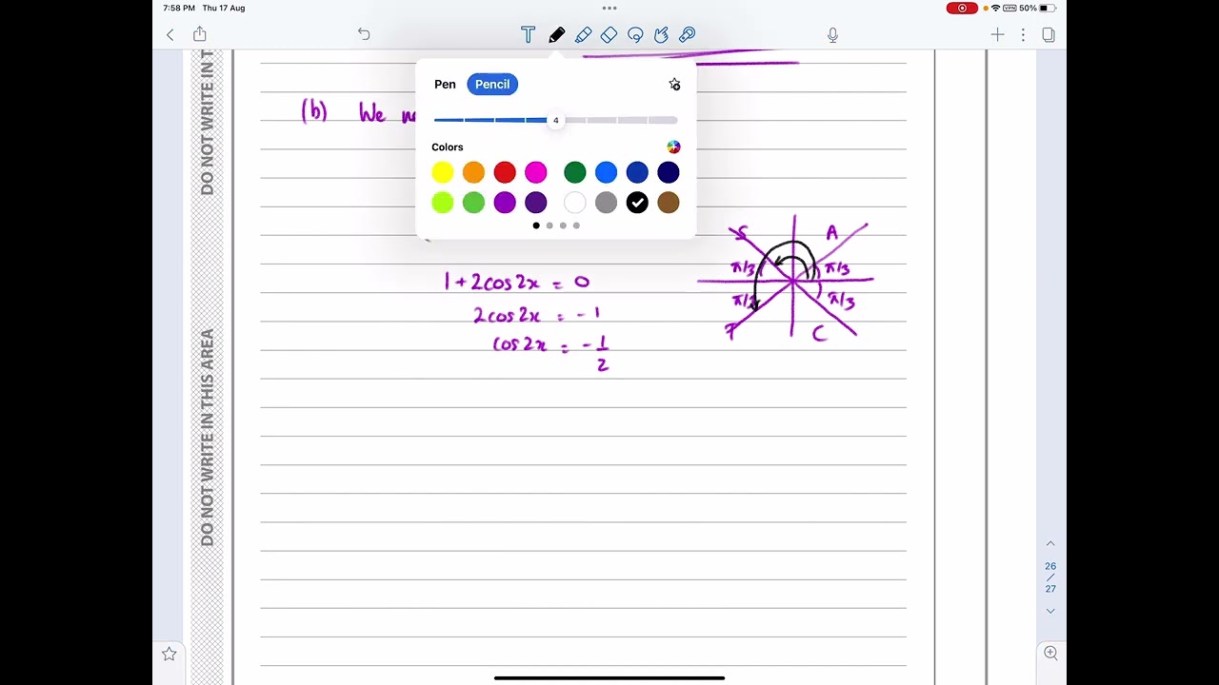
Task: Switch to Pen mode
Action: coord(445,84)
